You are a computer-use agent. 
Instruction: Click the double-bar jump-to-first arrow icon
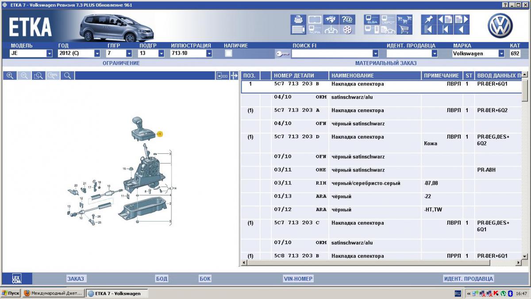coord(428,30)
